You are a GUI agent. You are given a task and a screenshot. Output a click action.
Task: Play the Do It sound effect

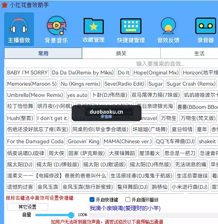coord(124,73)
